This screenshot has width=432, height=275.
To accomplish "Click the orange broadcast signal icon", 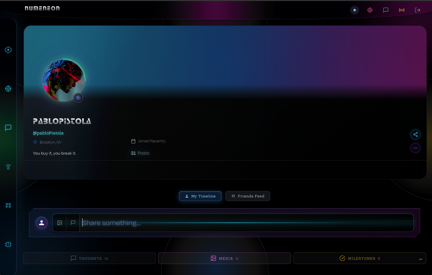I will coord(402,10).
